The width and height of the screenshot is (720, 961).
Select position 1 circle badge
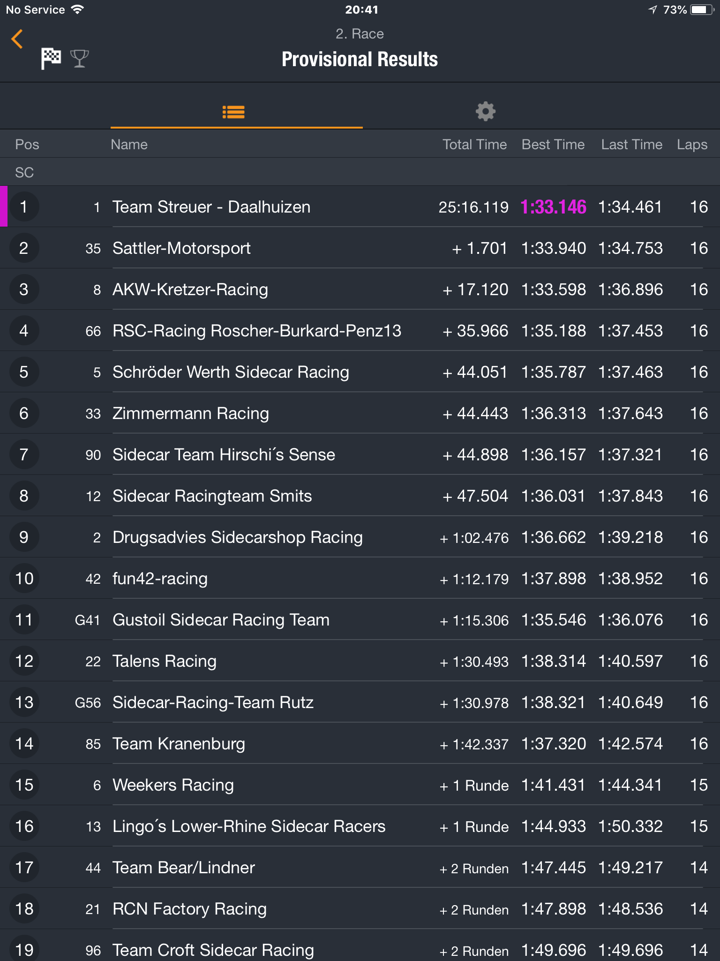pyautogui.click(x=24, y=207)
